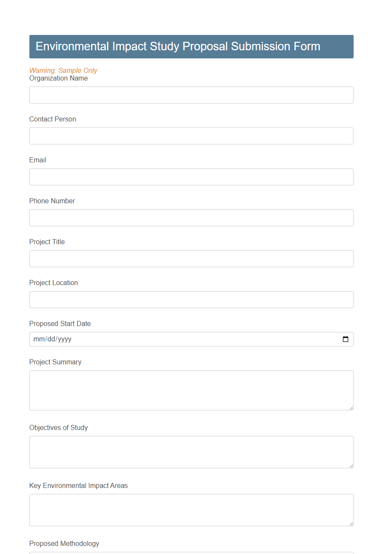383x554 pixels.
Task: Focus the Objectives of Study text area
Action: (x=170, y=452)
